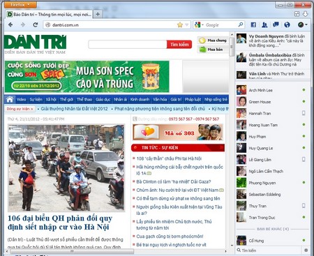The height and width of the screenshot is (256, 314).
Task: Click the main traffic photo thumbnail
Action: [66, 168]
